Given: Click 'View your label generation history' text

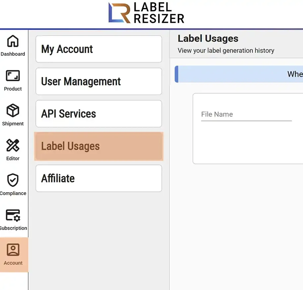Looking at the screenshot, I should 226,51.
